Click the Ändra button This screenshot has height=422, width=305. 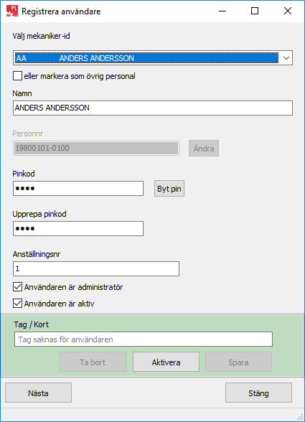(204, 149)
